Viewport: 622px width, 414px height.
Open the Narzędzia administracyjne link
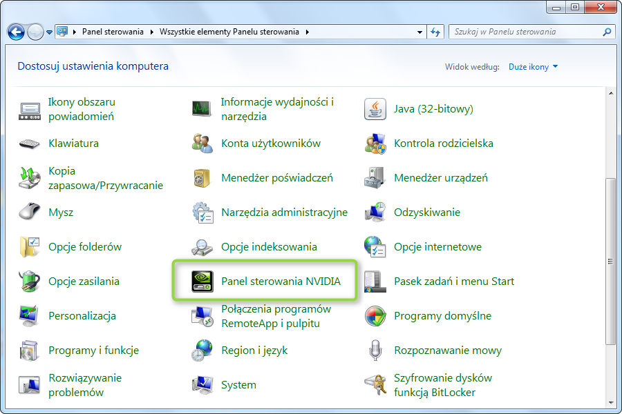click(284, 213)
